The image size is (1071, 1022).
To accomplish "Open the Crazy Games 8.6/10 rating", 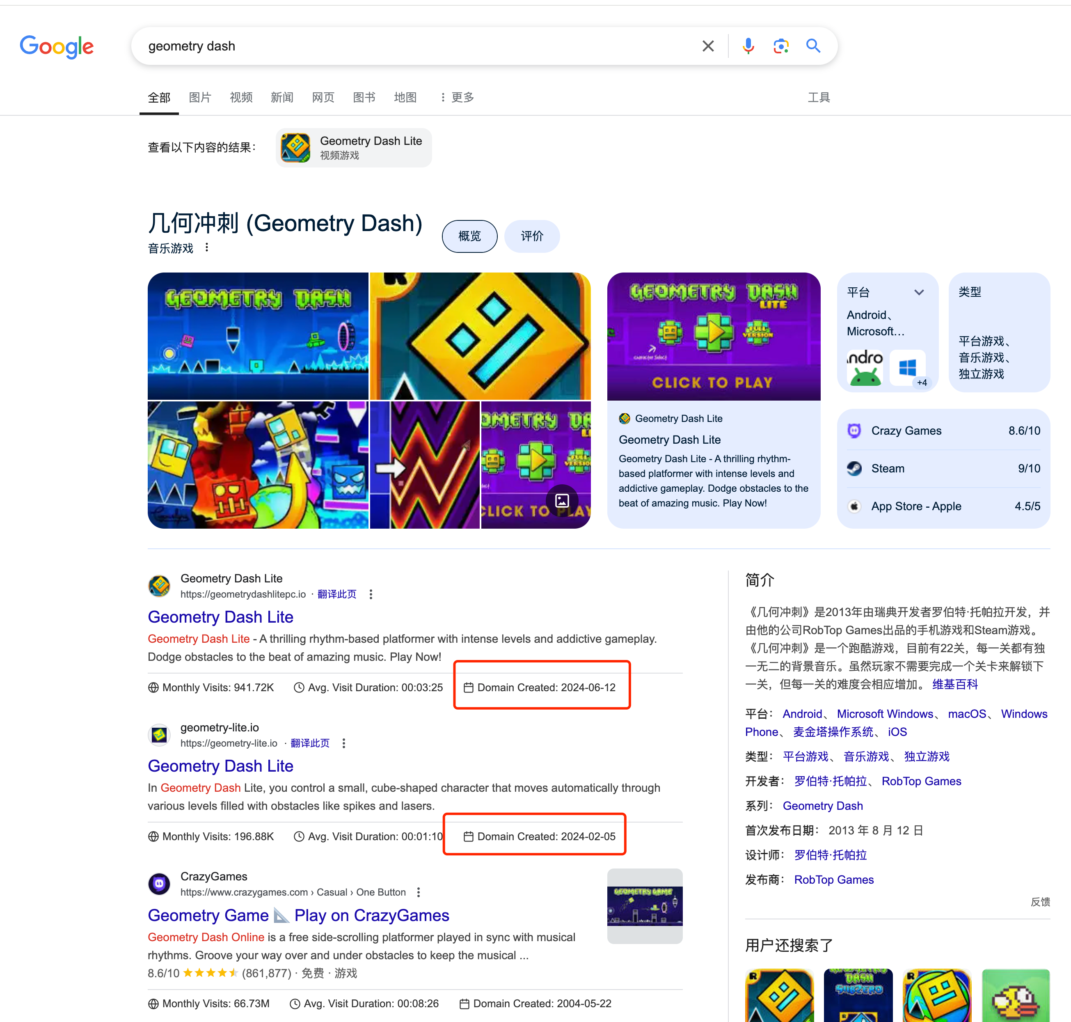I will tap(943, 431).
